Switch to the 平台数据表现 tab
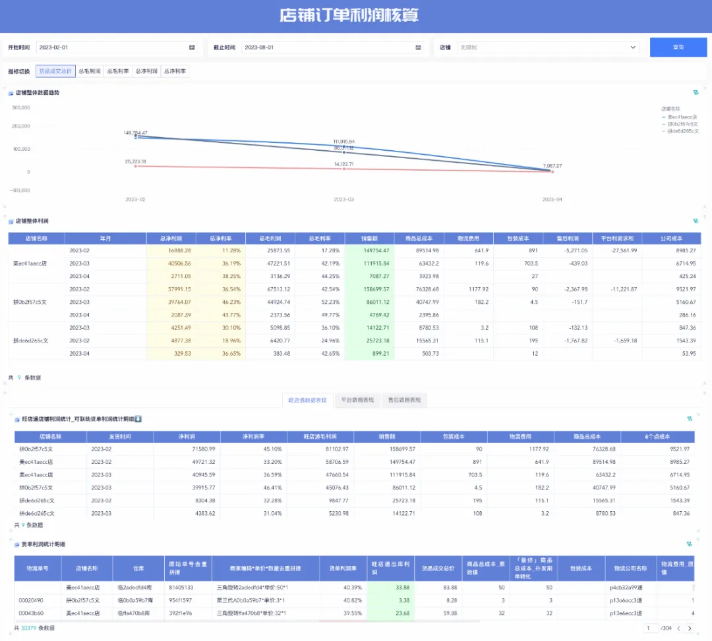The image size is (712, 641). (357, 400)
